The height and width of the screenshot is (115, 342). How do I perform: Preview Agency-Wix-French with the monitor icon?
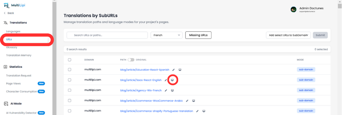click(172, 90)
